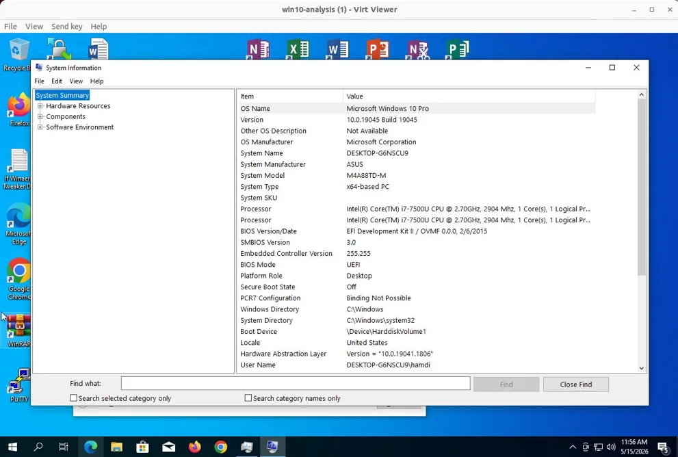Open Microsoft Store from the taskbar

point(142,447)
